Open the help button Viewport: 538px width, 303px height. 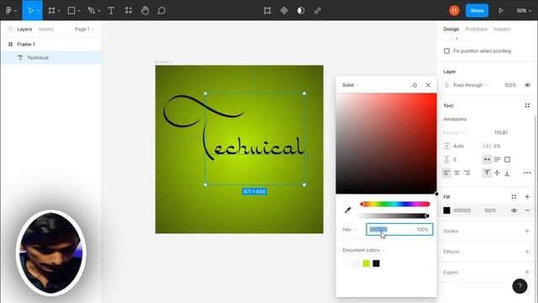(x=520, y=286)
